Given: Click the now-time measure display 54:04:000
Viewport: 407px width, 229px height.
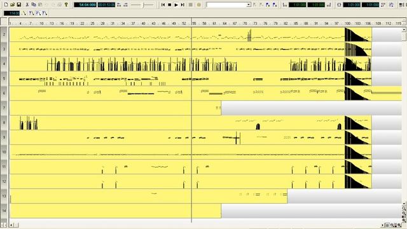Looking at the screenshot, I should 85,4.
